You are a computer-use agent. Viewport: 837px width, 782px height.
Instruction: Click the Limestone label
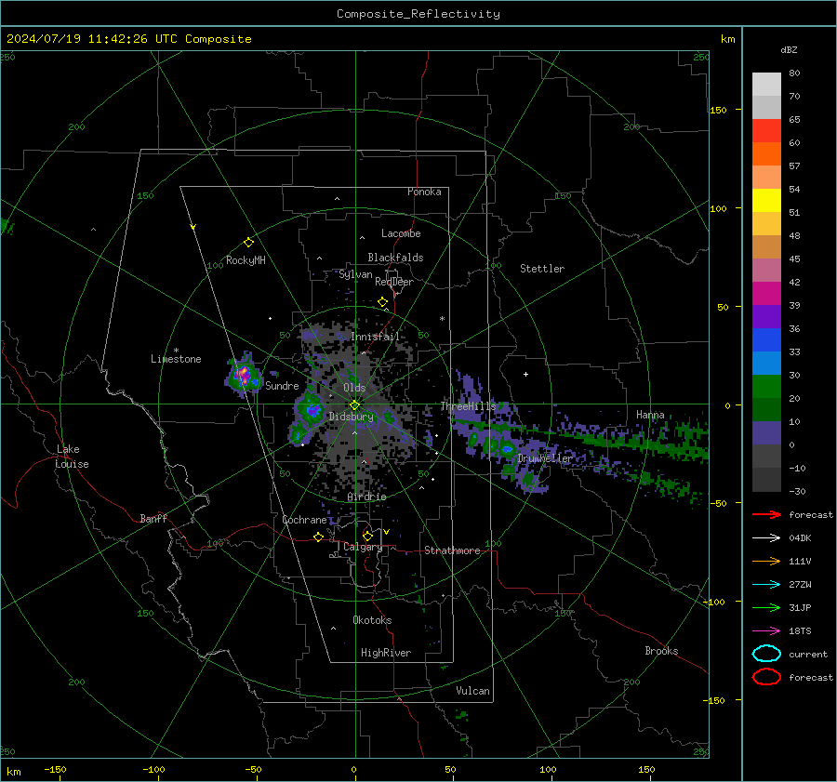click(x=176, y=359)
